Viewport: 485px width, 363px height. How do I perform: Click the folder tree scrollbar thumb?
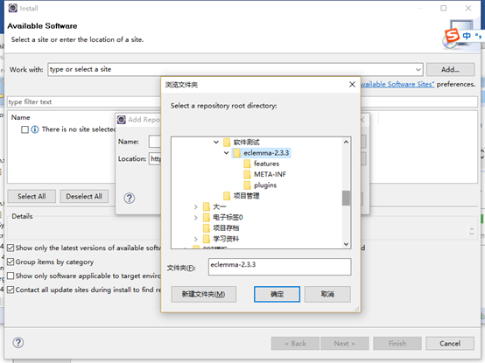(346, 198)
